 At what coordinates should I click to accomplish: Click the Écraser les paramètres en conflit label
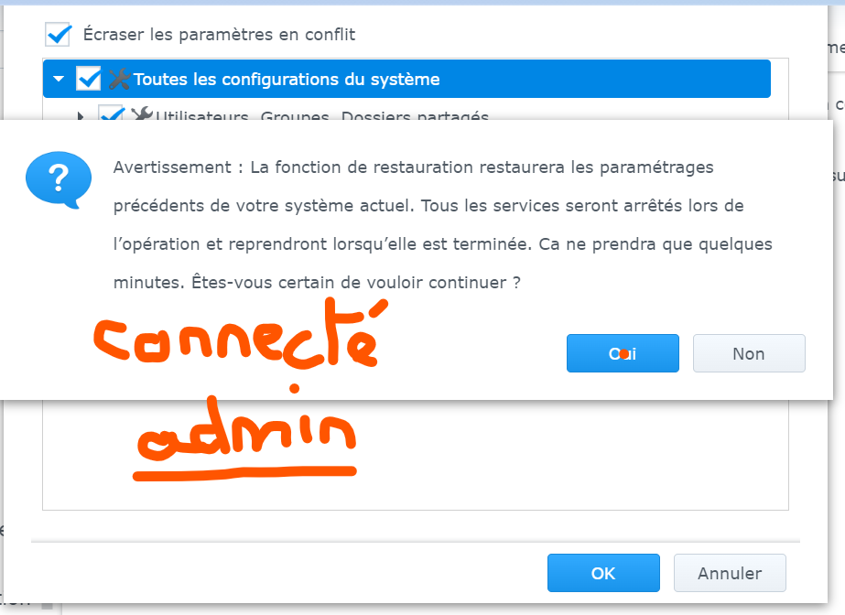click(x=219, y=35)
